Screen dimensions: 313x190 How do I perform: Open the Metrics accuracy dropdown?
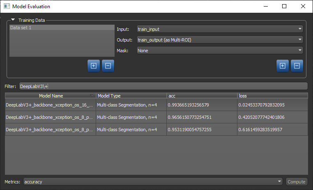(153, 181)
